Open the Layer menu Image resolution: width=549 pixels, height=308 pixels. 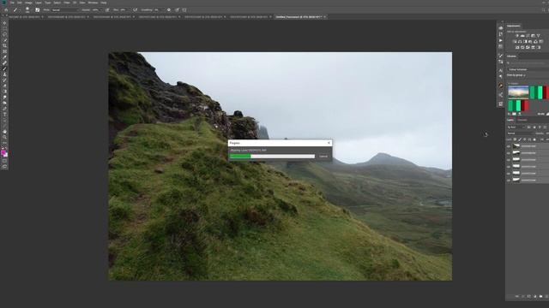coord(39,3)
